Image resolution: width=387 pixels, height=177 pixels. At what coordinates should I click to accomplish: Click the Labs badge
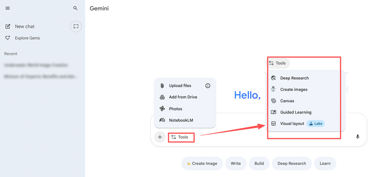pos(315,123)
